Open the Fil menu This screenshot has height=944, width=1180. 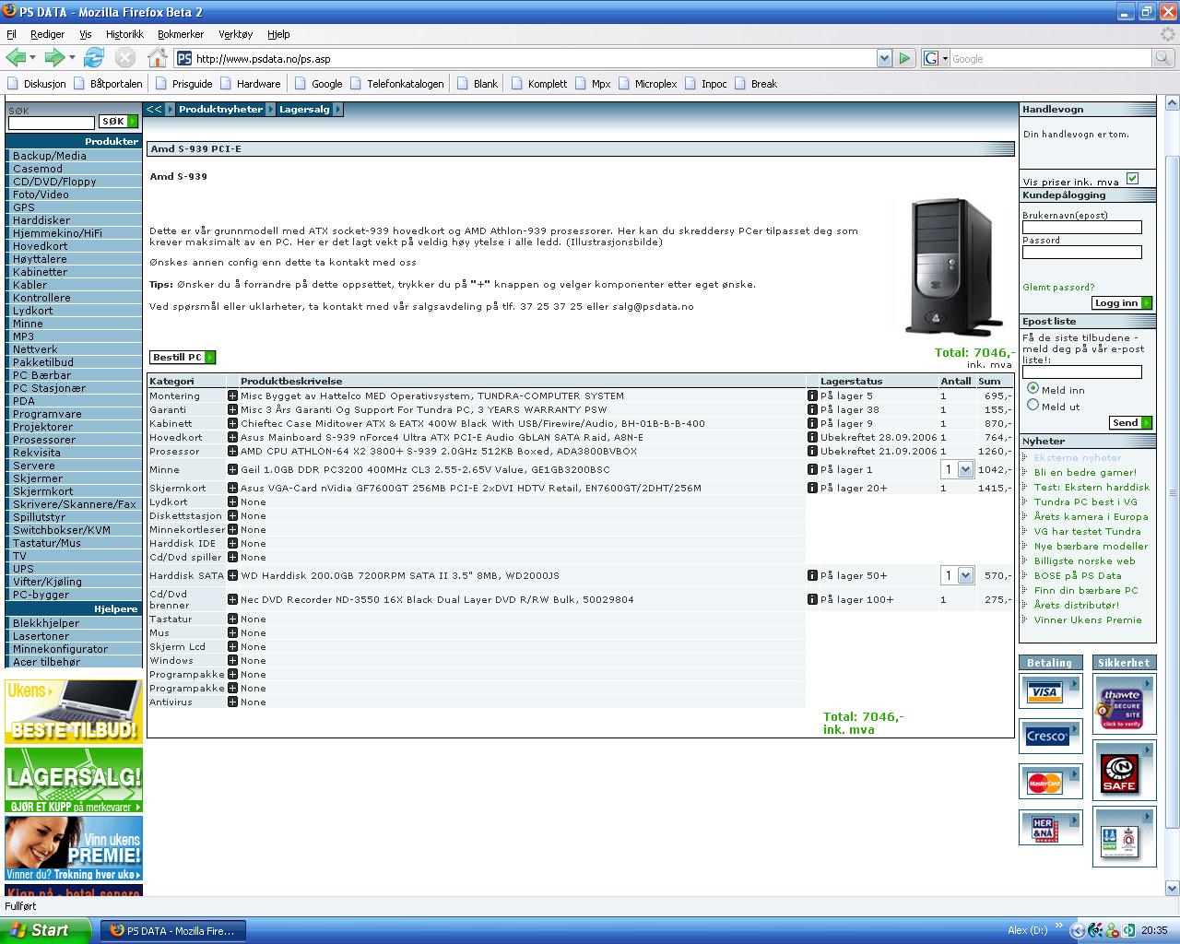click(11, 34)
